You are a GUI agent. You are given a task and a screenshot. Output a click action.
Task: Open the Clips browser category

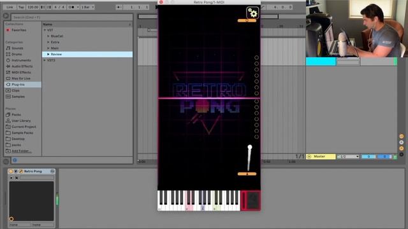tap(15, 90)
